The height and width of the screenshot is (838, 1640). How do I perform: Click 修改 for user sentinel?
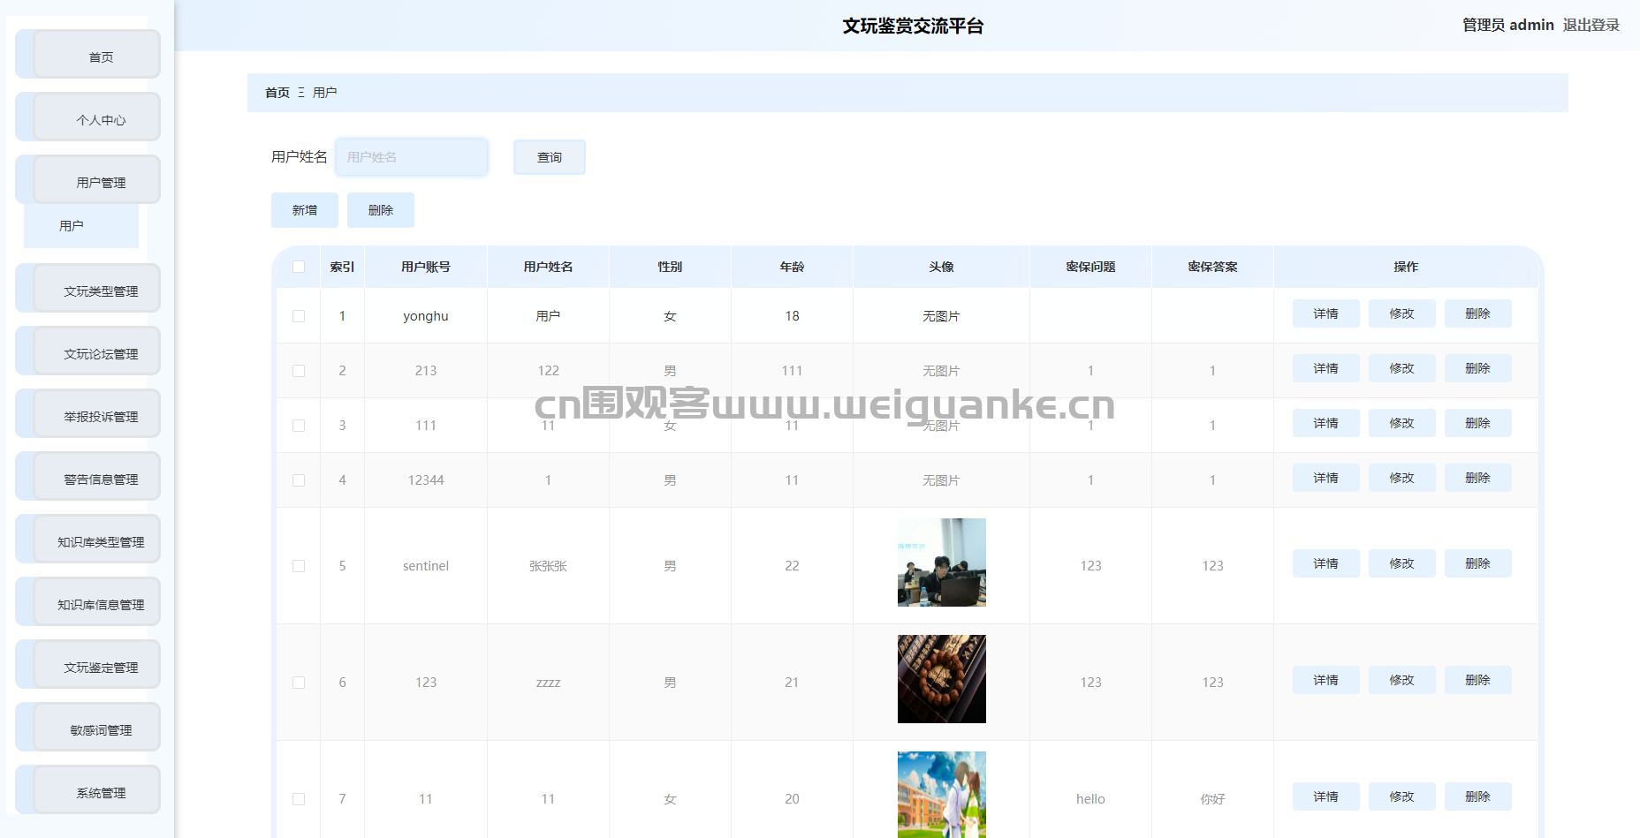click(x=1401, y=563)
